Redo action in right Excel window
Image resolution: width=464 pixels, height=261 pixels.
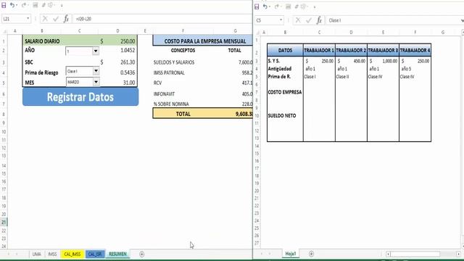point(276,7)
